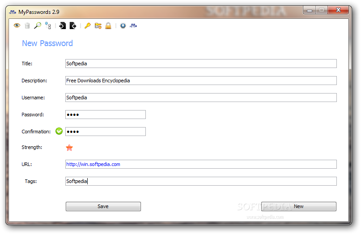Click the folder with key icon

pos(98,26)
